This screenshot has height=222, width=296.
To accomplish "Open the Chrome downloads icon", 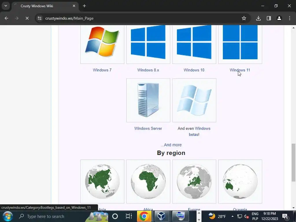I will 258,18.
